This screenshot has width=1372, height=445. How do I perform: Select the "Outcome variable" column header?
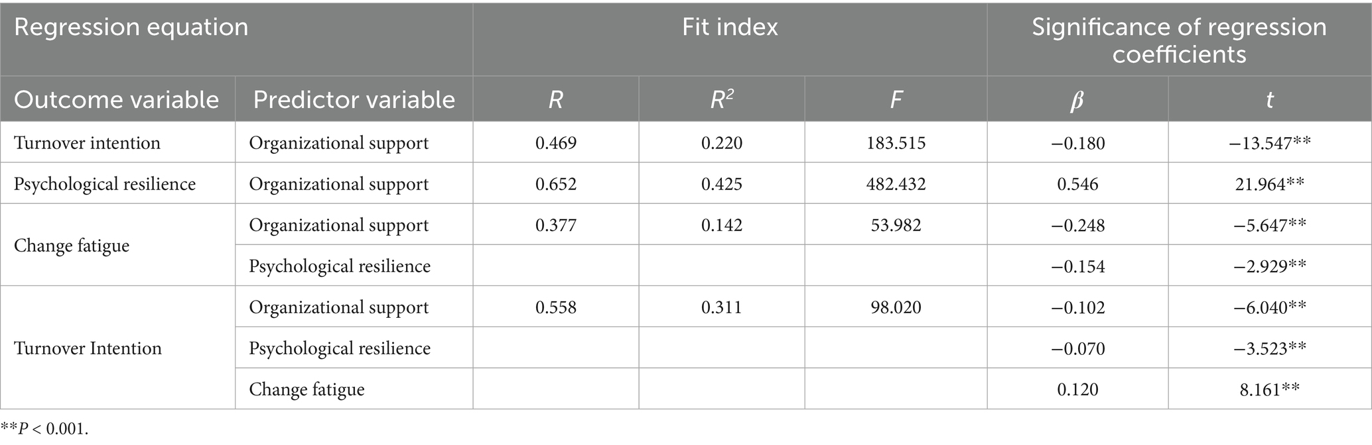click(x=117, y=99)
